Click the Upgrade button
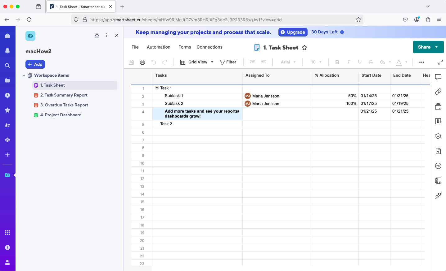446x271 pixels. coord(293,32)
